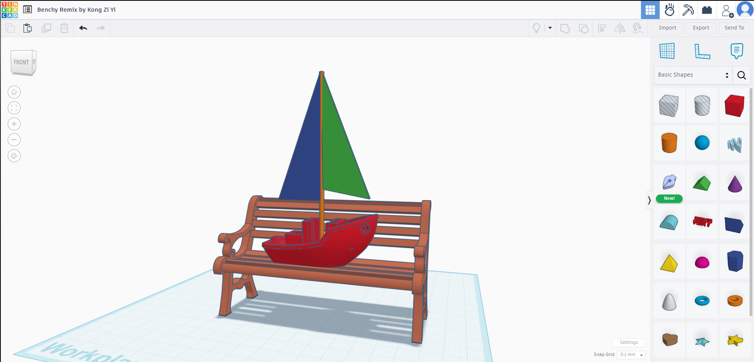Select the Scribble shape
This screenshot has height=362, width=754.
pos(735,144)
